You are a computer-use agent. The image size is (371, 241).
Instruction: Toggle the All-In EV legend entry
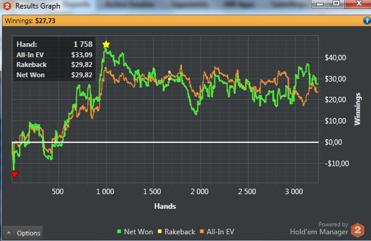[x=217, y=232]
